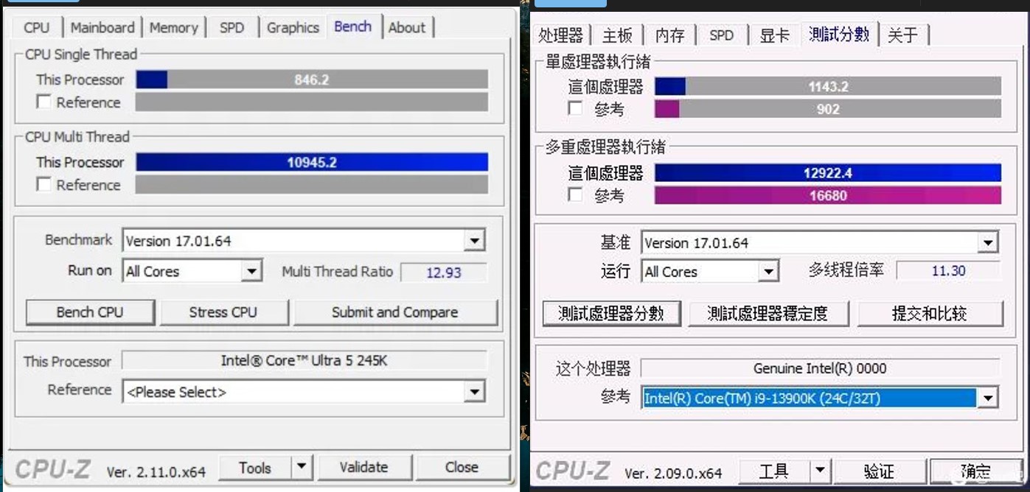Click the Multi Thread Ratio 12.93 field
The image size is (1030, 492).
[444, 272]
